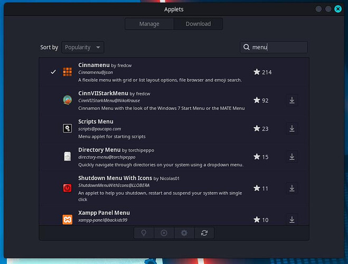Close the Applets window
The width and height of the screenshot is (348, 264).
(x=337, y=9)
